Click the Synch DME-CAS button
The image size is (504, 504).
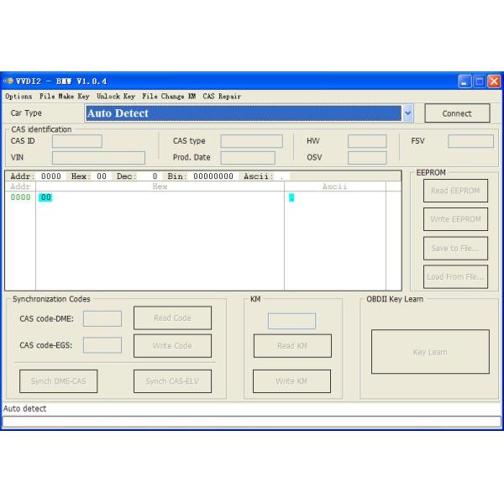point(58,381)
